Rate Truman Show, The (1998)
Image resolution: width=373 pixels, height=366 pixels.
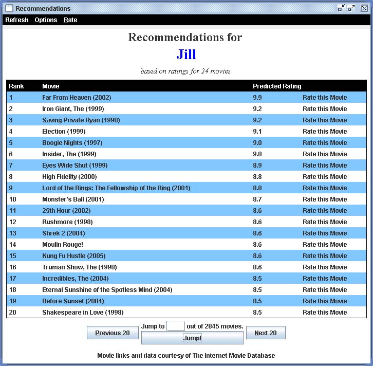click(325, 267)
